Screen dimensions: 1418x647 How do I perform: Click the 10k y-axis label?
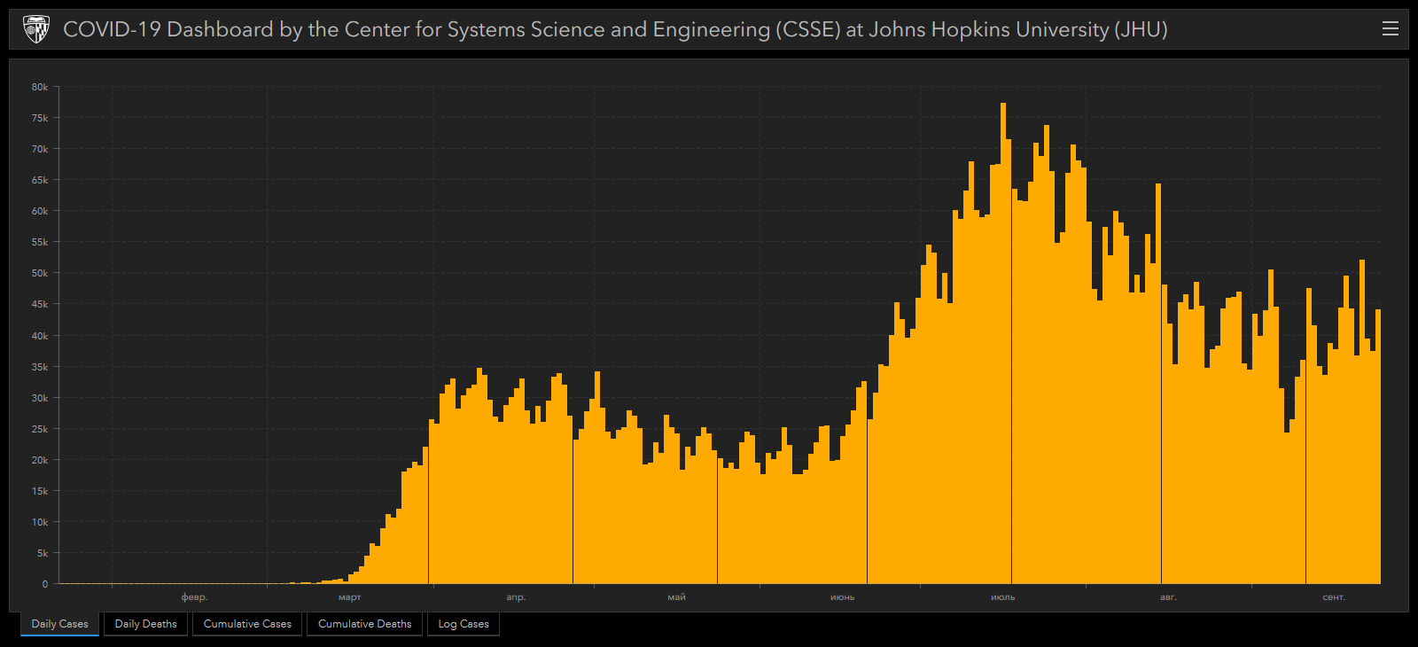click(40, 522)
